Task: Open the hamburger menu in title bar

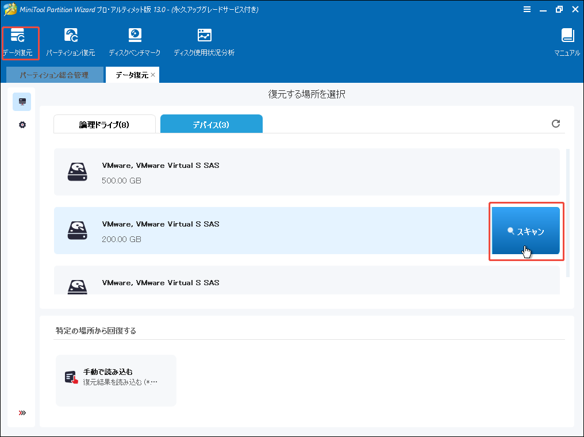Action: [x=527, y=9]
